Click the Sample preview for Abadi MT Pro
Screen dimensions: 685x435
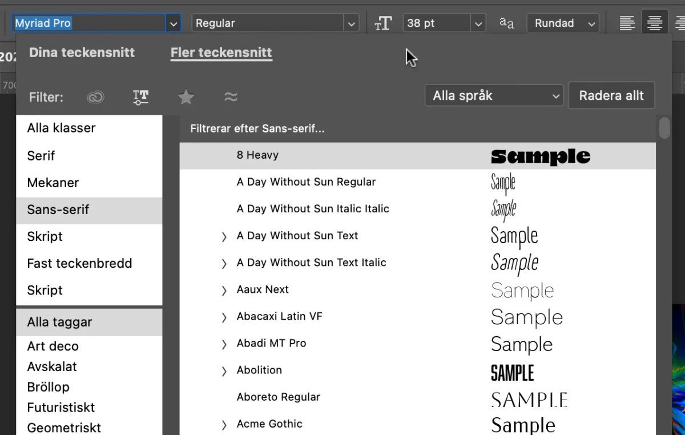[x=522, y=345]
